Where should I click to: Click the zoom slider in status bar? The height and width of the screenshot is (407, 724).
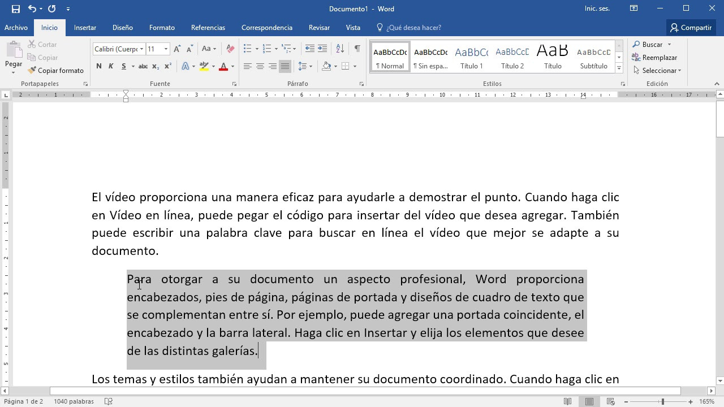point(662,401)
